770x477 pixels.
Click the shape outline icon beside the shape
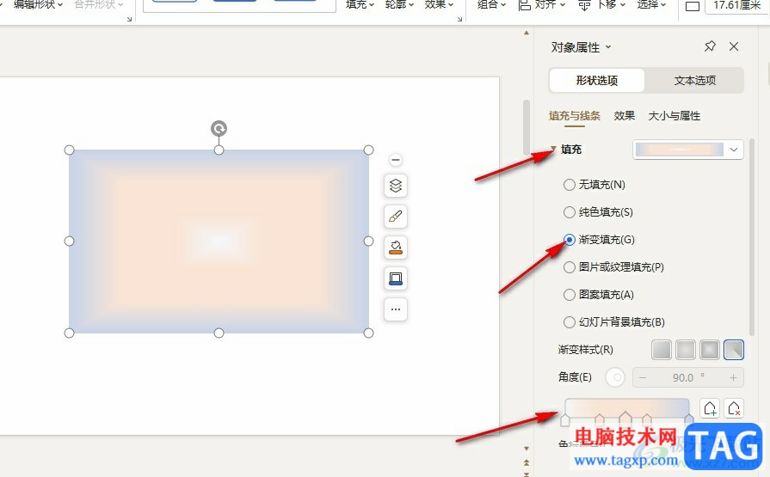click(396, 278)
